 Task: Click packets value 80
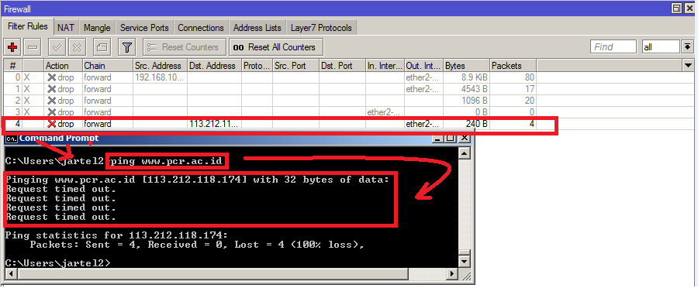point(529,77)
